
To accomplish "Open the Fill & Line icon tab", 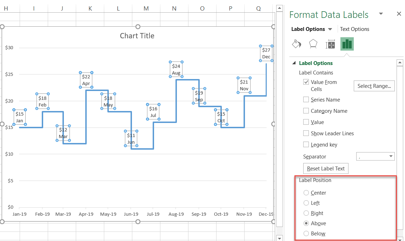I will coord(297,44).
